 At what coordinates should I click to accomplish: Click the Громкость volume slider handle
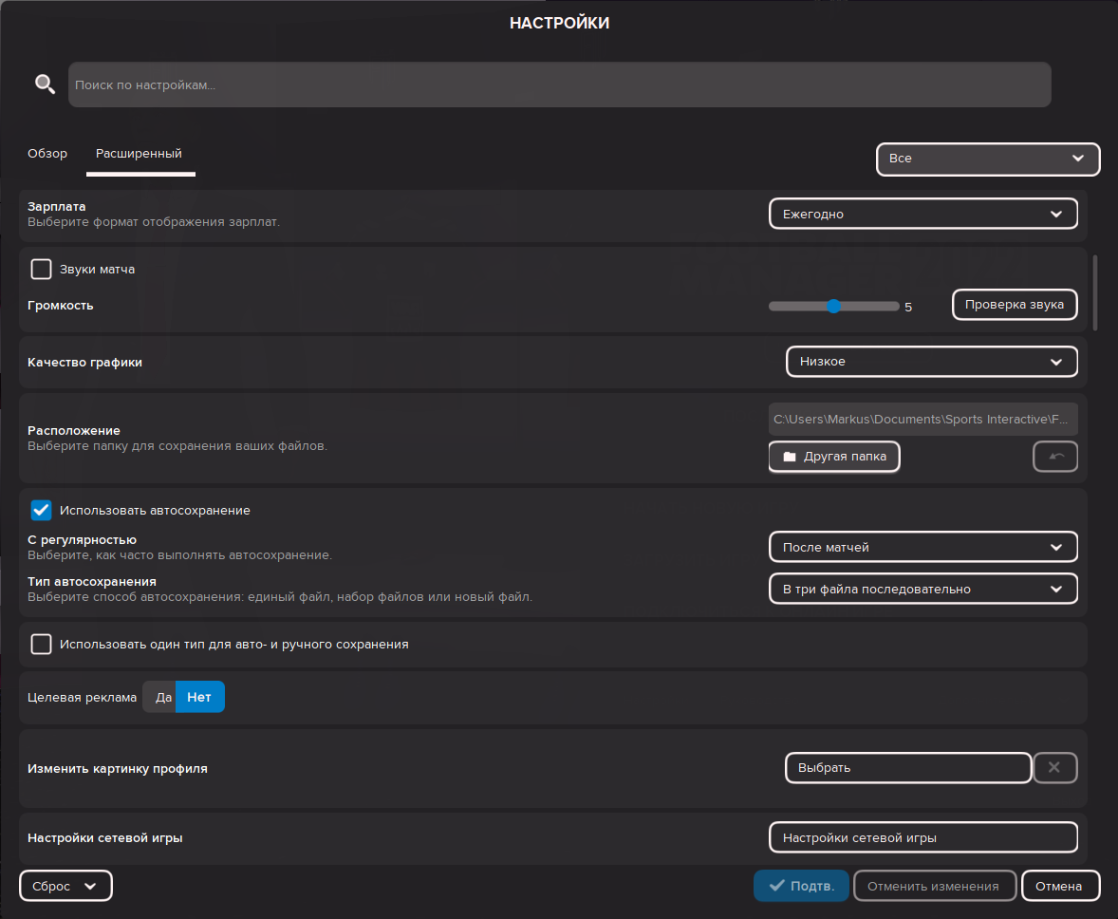[x=833, y=306]
